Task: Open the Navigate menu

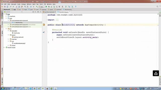Action: coord(14,4)
